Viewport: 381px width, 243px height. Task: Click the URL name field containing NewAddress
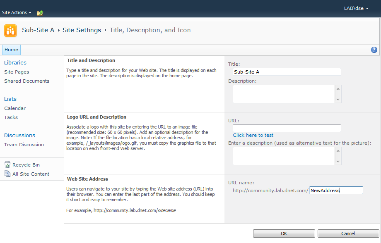[x=336, y=191]
